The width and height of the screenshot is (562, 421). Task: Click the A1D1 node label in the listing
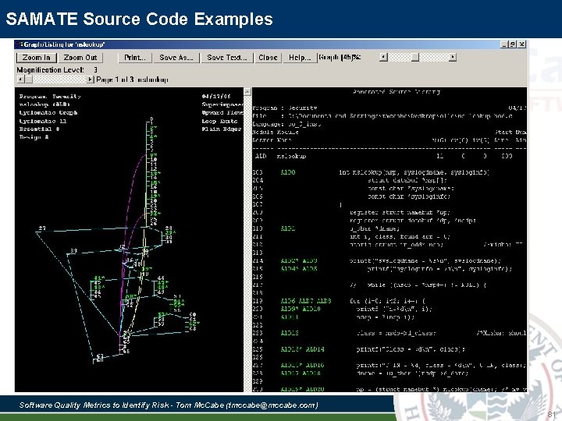[x=288, y=228]
